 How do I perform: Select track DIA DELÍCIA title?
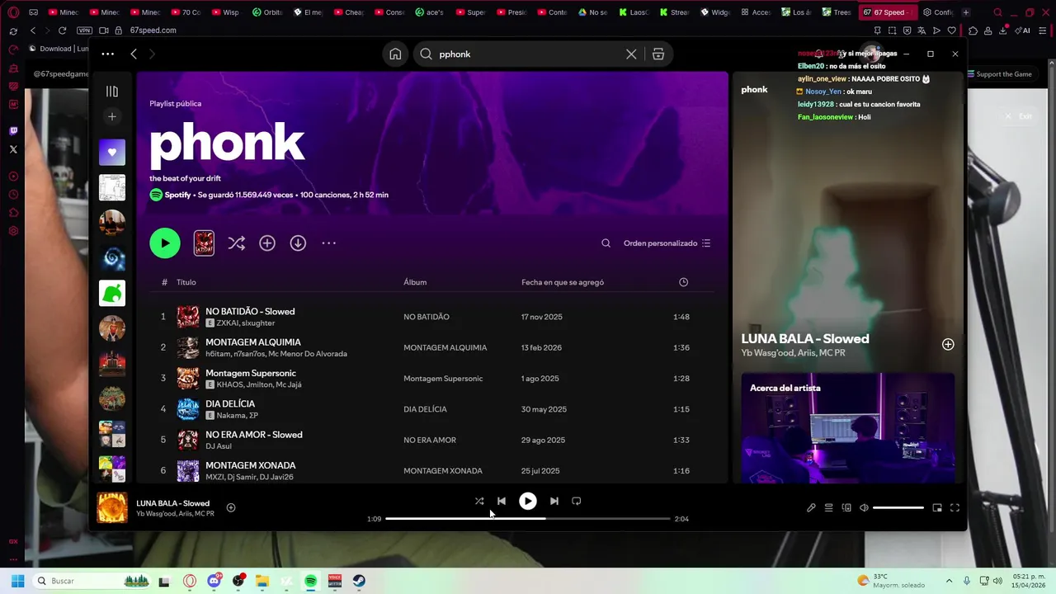point(230,403)
